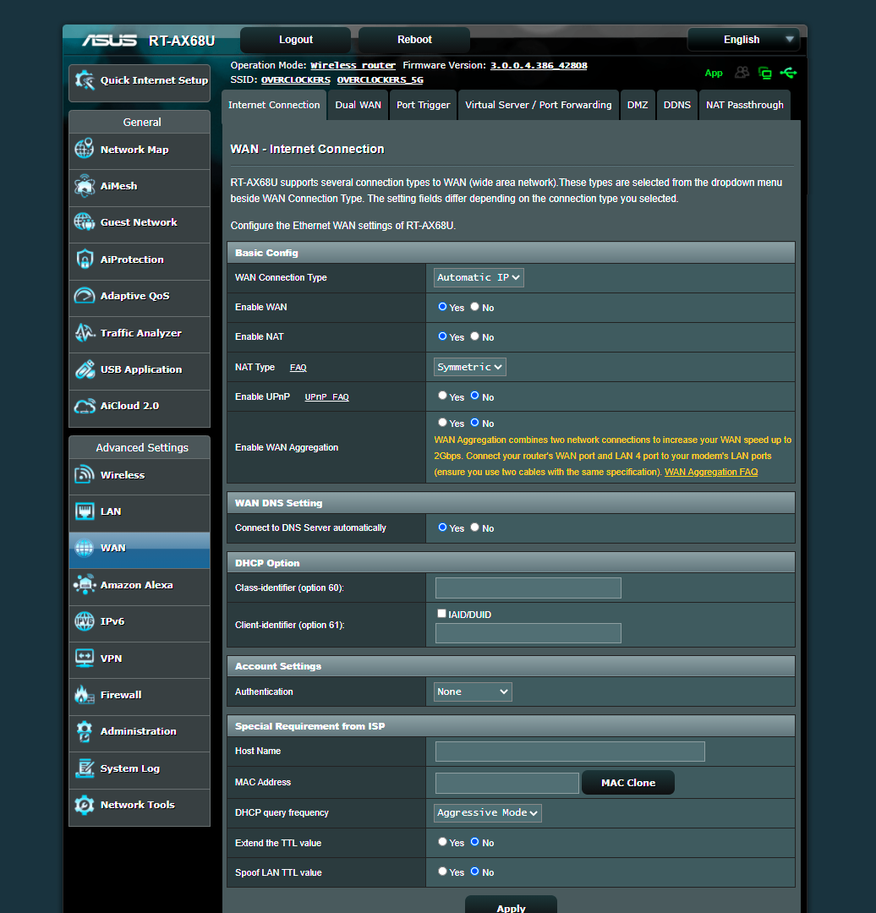The height and width of the screenshot is (913, 876).
Task: Set Enable UPnP to Yes
Action: 443,396
